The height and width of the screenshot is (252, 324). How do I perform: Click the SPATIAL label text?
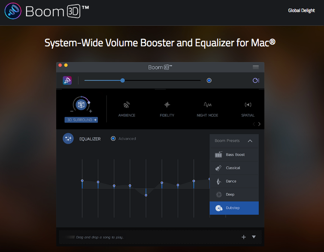248,115
